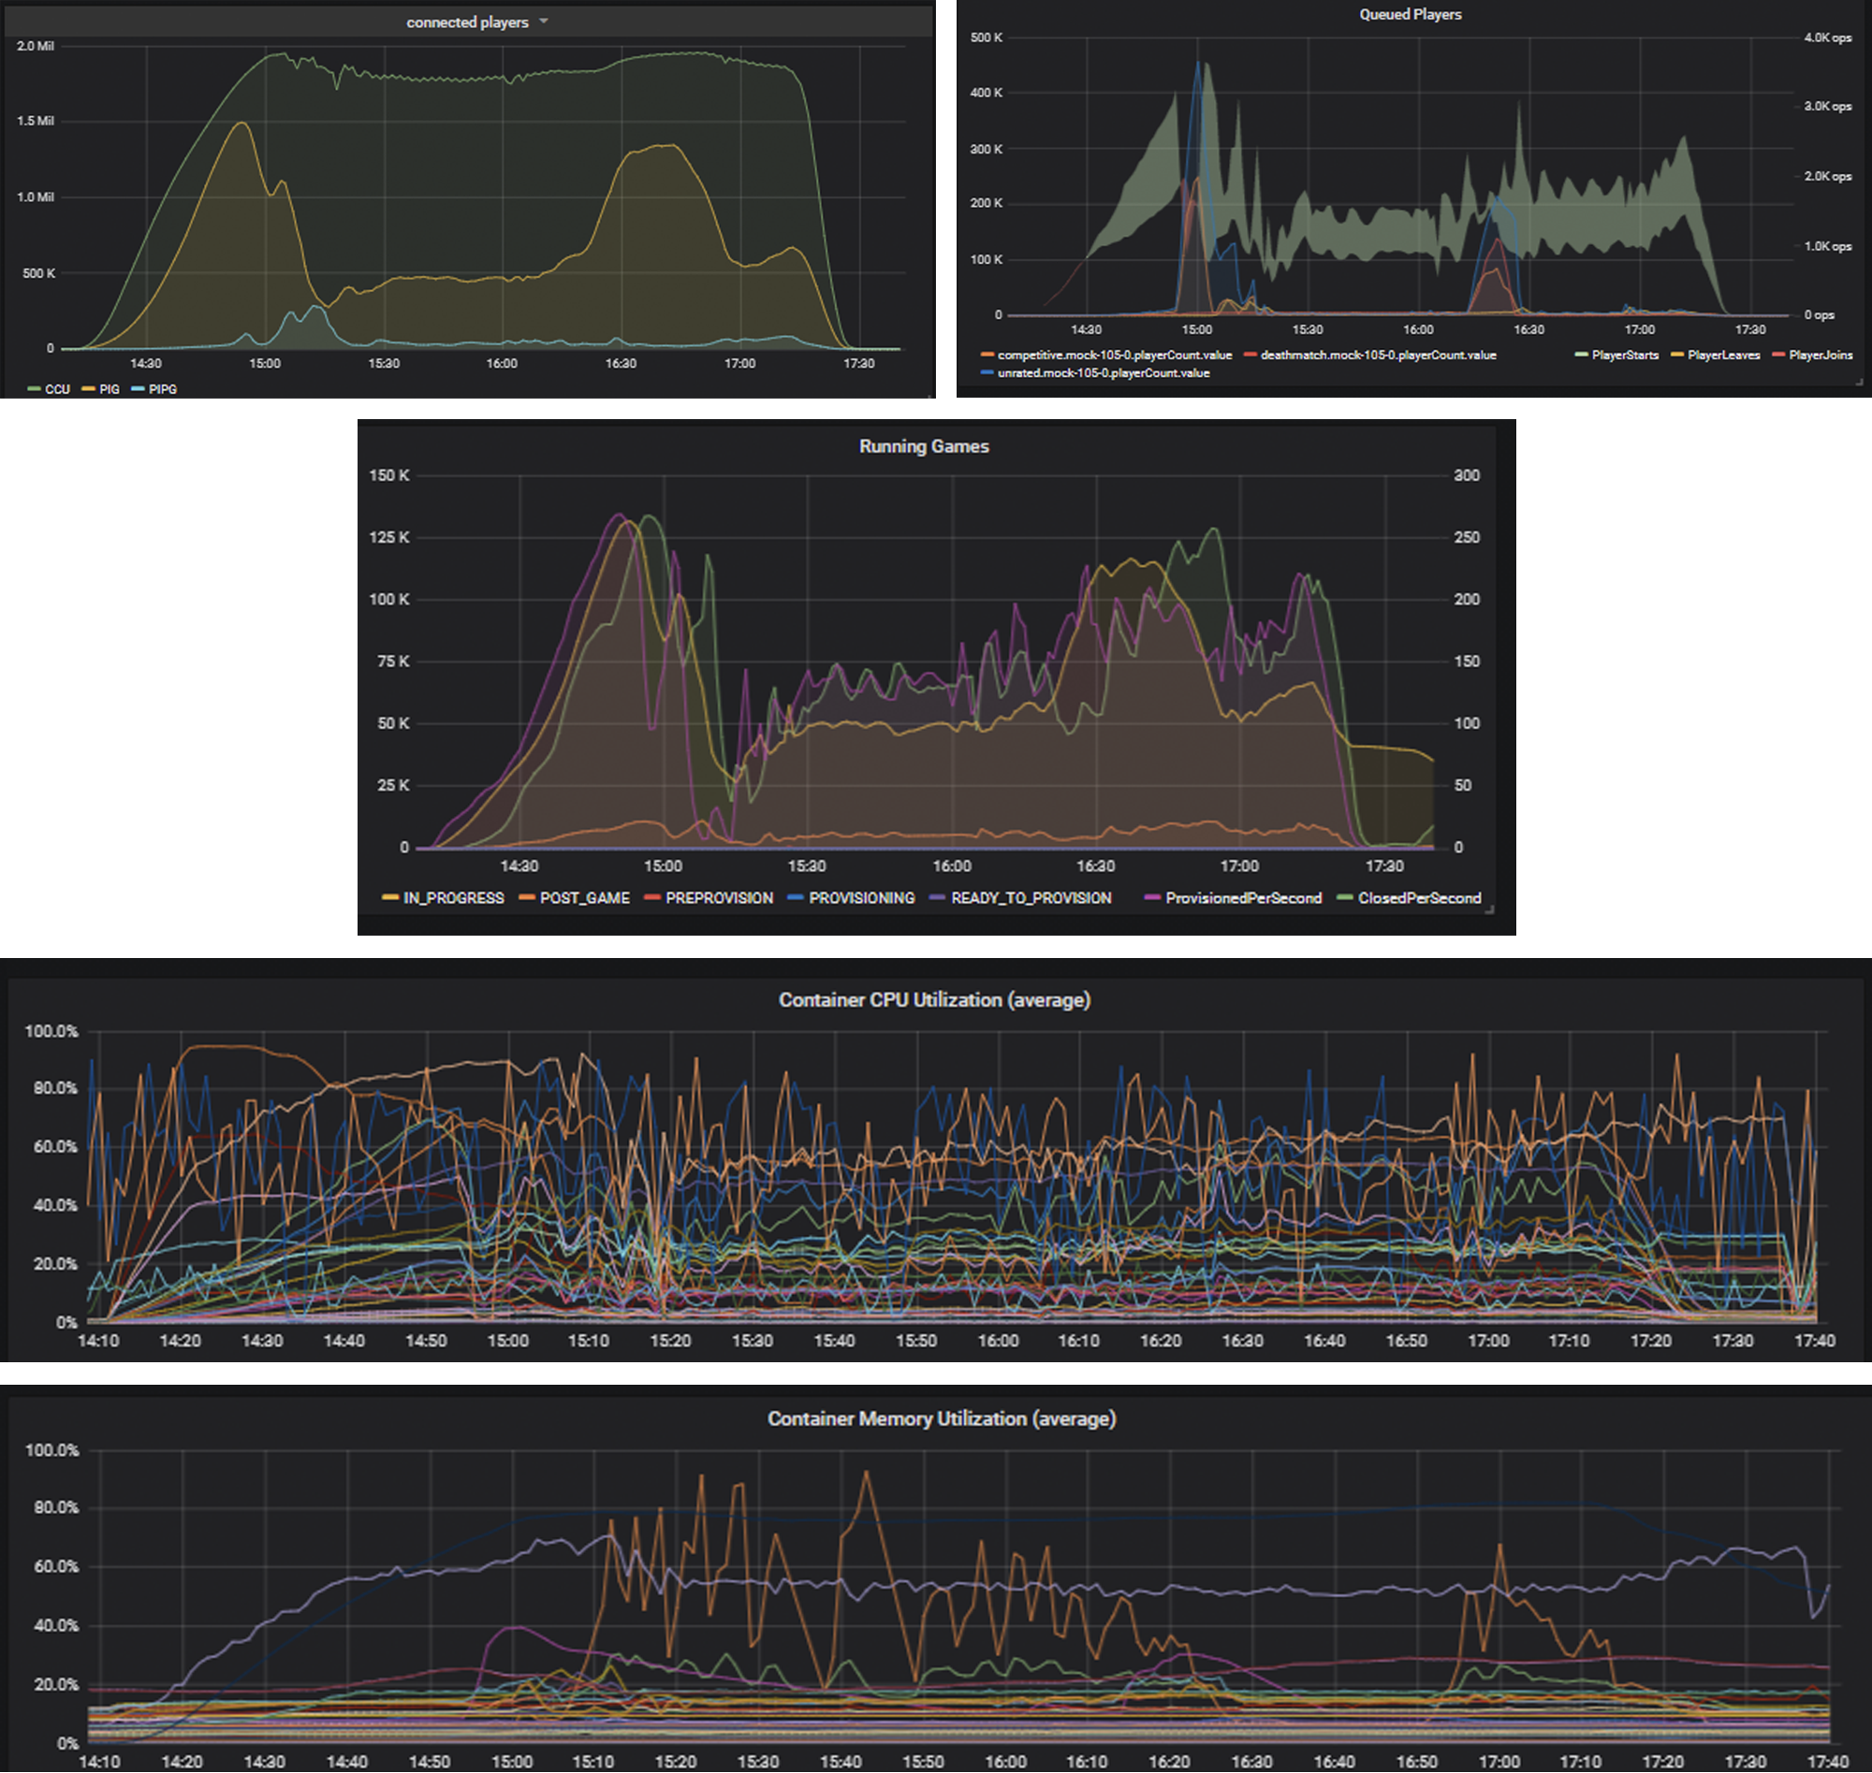The width and height of the screenshot is (1872, 1773).
Task: Click the PREPROVISION red legend color marker
Action: point(651,898)
